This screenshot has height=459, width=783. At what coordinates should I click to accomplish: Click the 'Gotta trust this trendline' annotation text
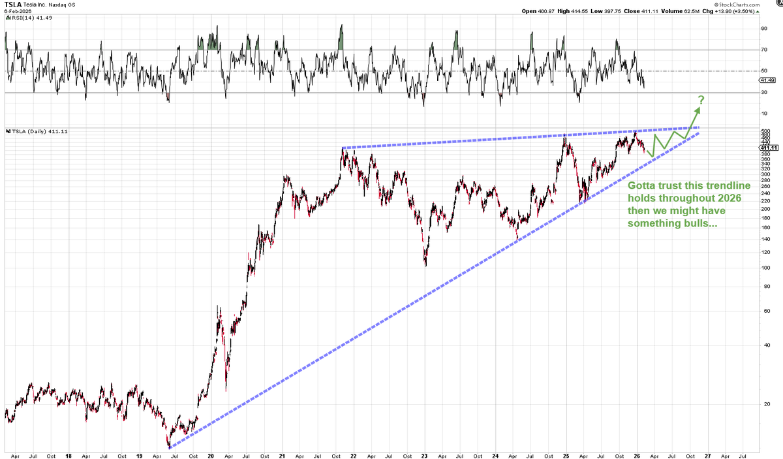(689, 186)
